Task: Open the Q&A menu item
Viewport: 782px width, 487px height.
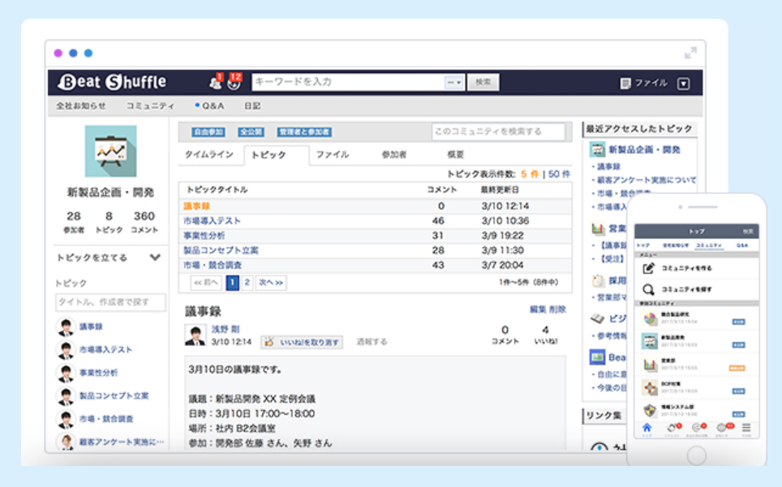Action: coord(211,106)
